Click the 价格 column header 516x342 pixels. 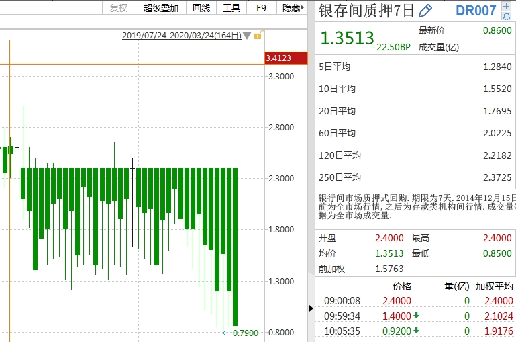click(x=402, y=286)
